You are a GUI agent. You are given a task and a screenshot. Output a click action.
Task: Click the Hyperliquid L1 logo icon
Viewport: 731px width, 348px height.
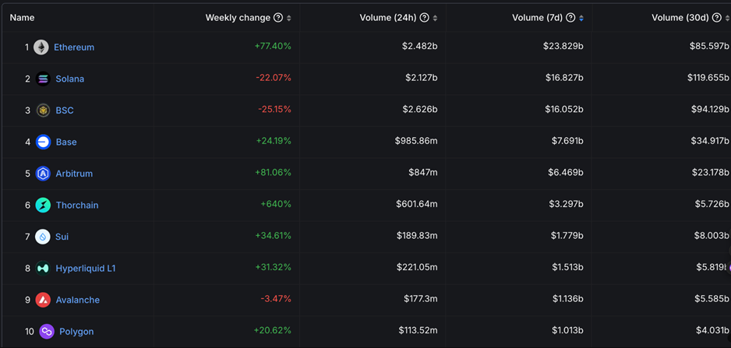tap(43, 269)
